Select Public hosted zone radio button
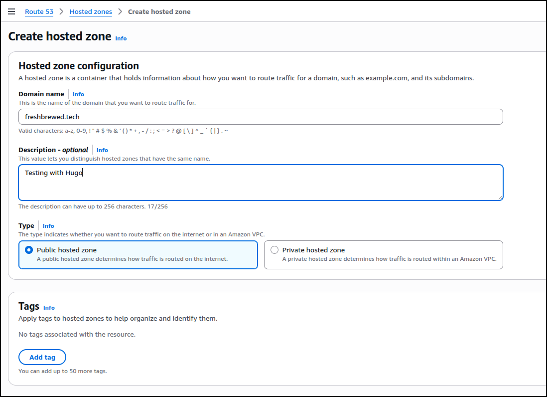547x397 pixels. click(x=29, y=250)
